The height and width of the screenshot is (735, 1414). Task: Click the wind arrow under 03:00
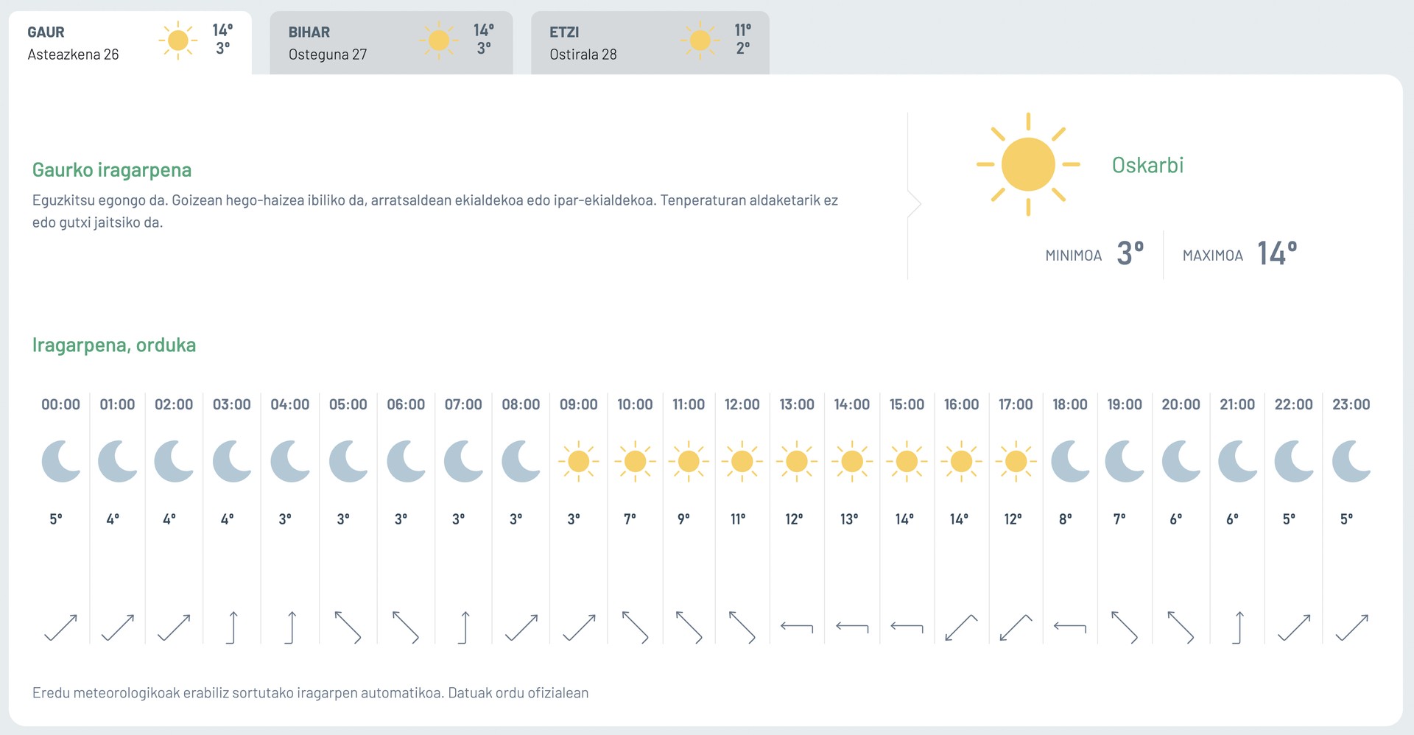click(x=232, y=627)
